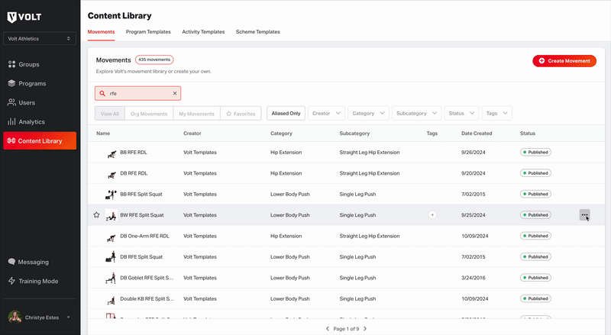Go to next page of movements
611x335 pixels.
[x=365, y=329]
